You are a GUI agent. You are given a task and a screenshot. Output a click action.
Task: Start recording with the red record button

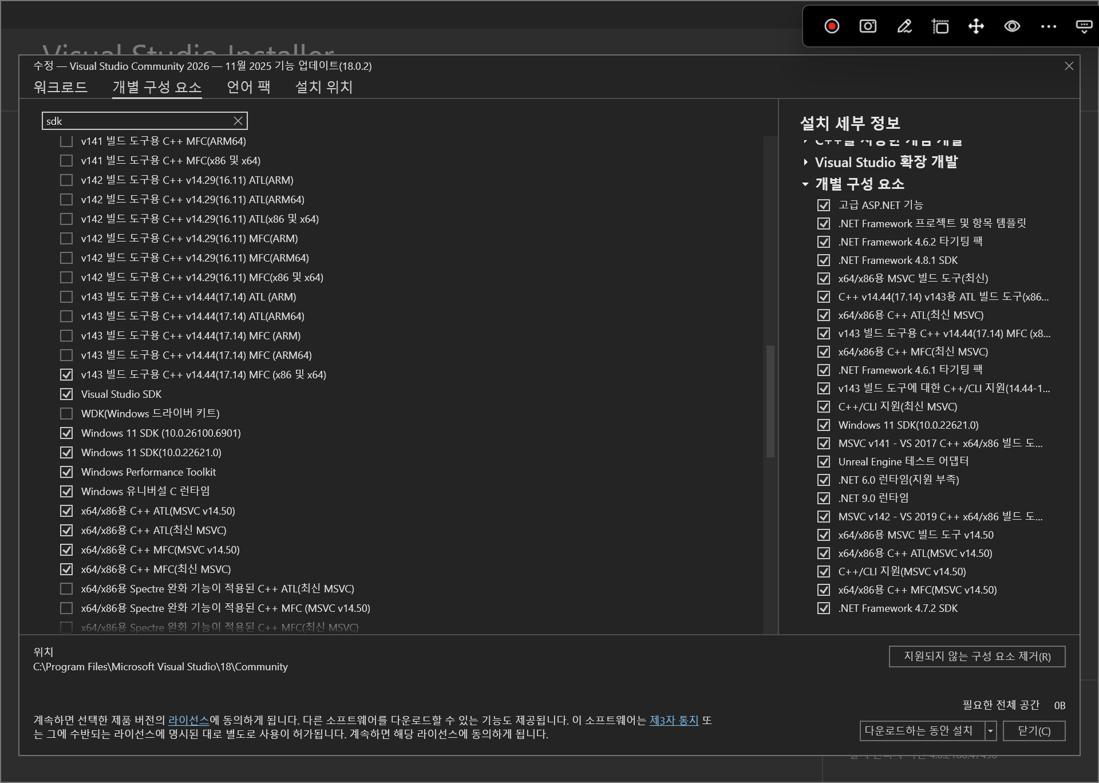tap(831, 26)
